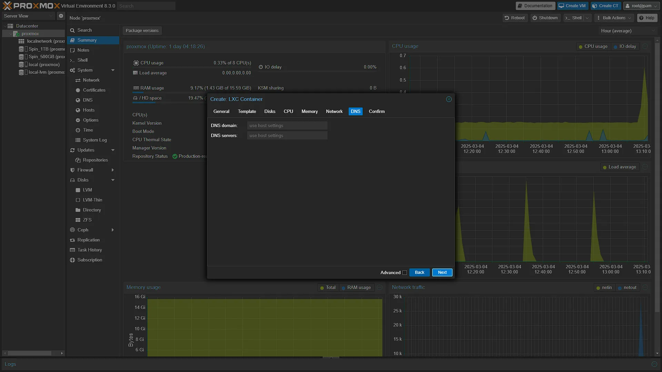Screen dimensions: 662x372
Task: Click the System Log list icon
Action: 78,140
